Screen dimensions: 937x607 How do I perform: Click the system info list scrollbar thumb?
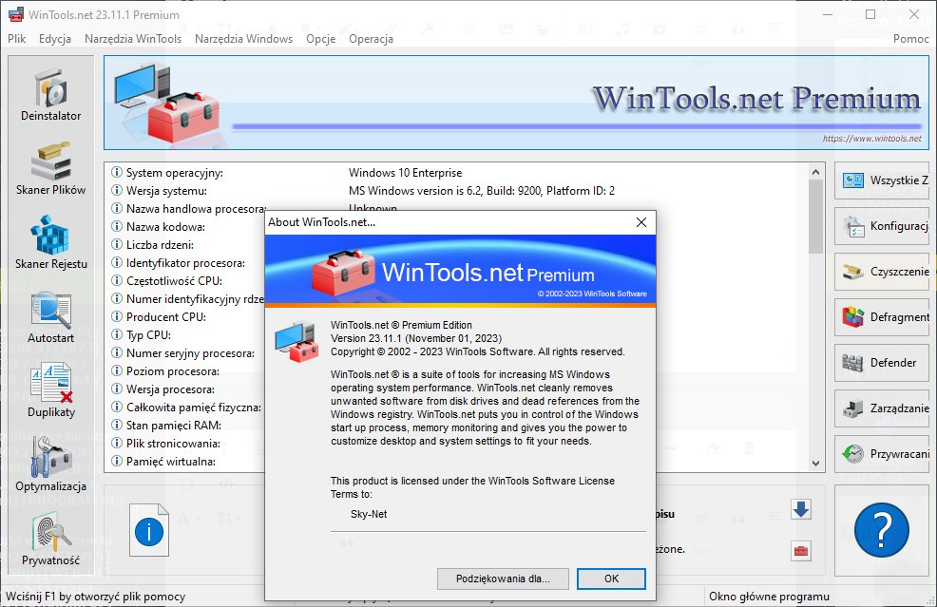(815, 217)
